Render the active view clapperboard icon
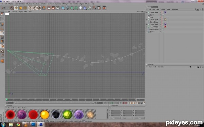The height and width of the screenshot is (127, 204). [x=49, y=8]
